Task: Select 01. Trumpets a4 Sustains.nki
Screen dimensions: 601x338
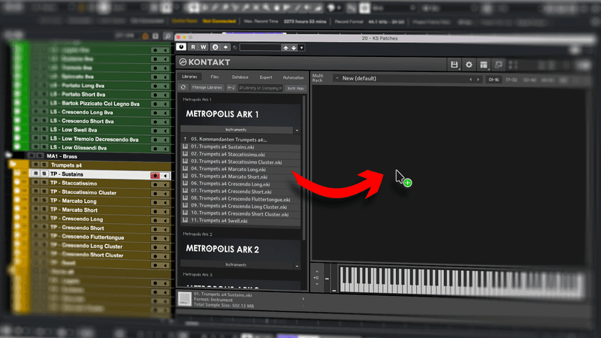Action: pos(240,146)
